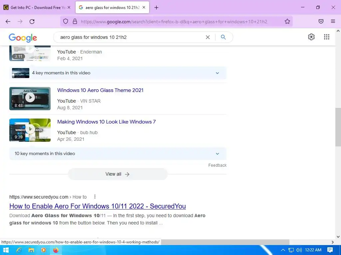Click in the Google search input field
Image resolution: width=341 pixels, height=255 pixels.
[x=131, y=37]
